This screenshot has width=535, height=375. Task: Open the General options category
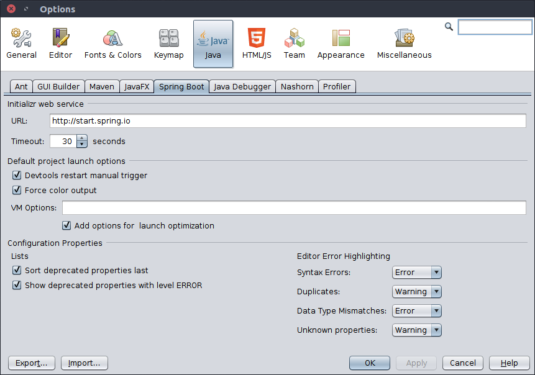(21, 43)
